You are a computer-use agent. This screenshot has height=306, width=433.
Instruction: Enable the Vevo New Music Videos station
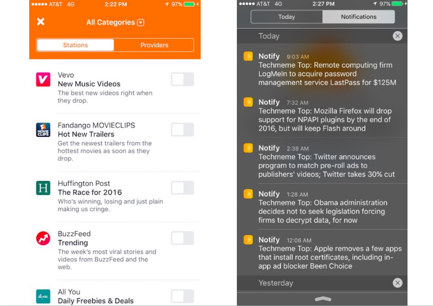(182, 79)
